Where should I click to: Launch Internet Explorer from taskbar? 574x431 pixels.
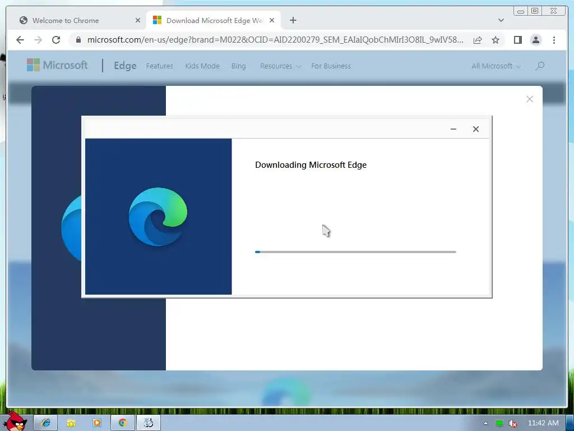coord(45,423)
